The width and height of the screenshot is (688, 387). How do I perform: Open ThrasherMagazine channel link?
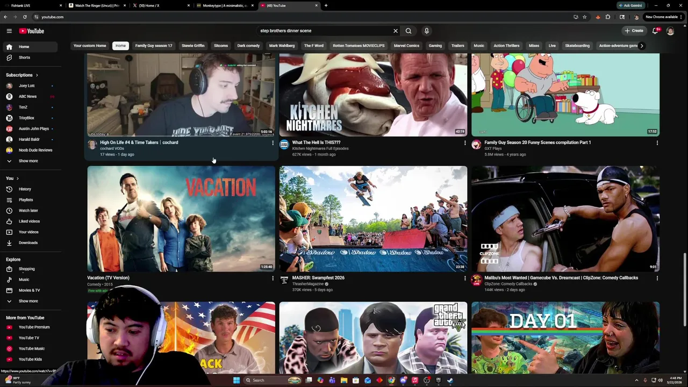pos(308,284)
